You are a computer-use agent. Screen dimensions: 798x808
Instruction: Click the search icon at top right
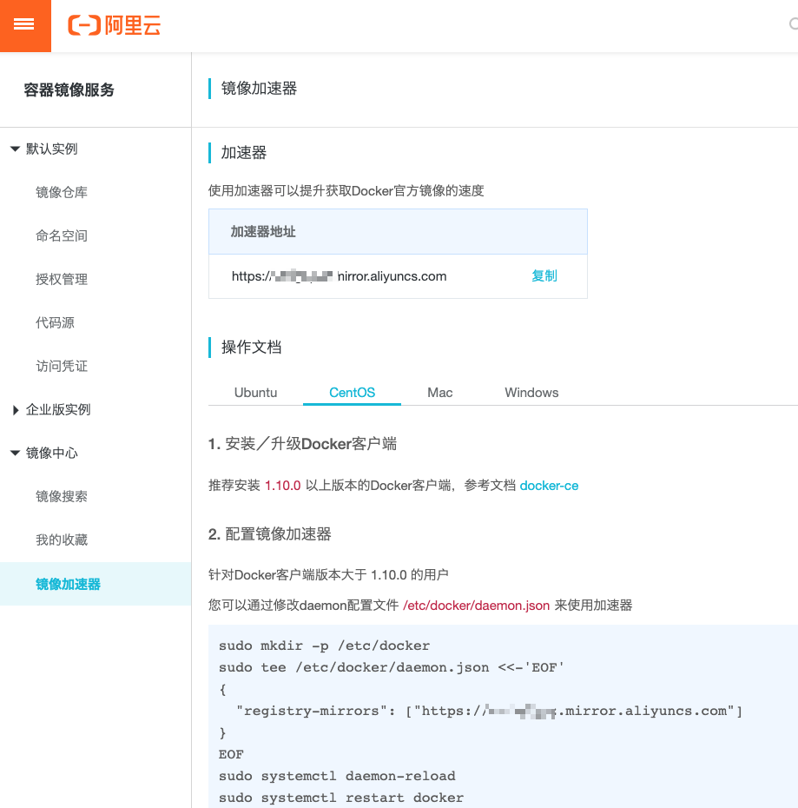click(794, 23)
